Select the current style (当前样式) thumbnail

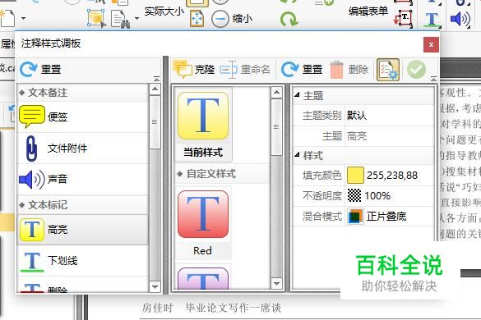pyautogui.click(x=203, y=125)
